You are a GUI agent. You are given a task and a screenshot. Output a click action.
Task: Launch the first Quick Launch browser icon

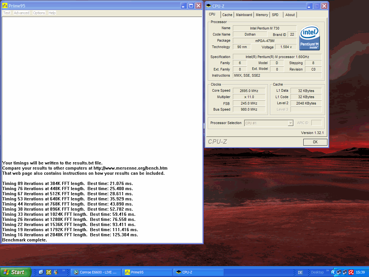tap(41, 272)
